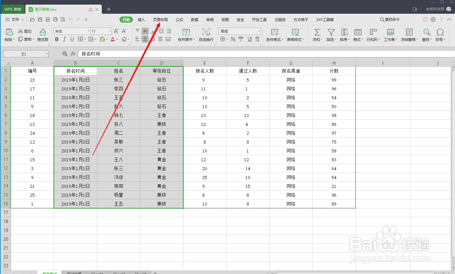Screen dimensions: 455x274
Task: Click the Open file folder icon
Action: tap(32, 20)
